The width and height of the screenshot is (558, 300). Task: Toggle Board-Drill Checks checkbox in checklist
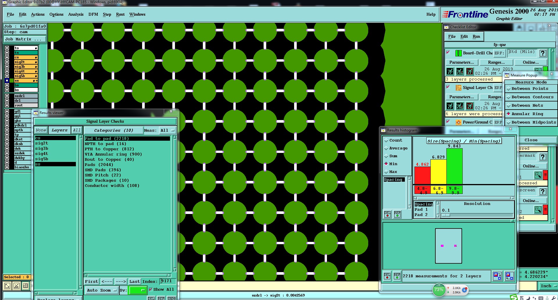click(x=448, y=52)
